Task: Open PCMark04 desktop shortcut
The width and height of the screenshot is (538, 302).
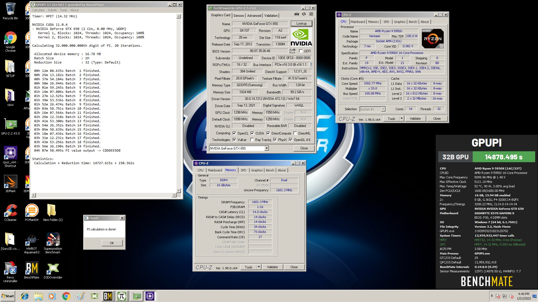Action: pyautogui.click(x=32, y=213)
